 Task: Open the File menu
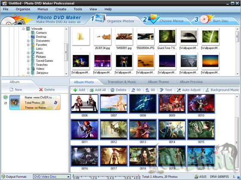tap(6, 9)
